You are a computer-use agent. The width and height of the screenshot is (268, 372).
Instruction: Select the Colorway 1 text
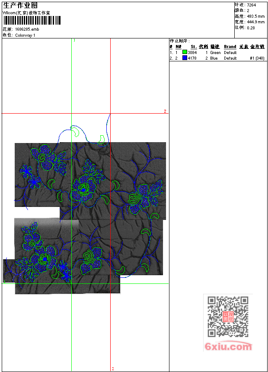coord(25,35)
